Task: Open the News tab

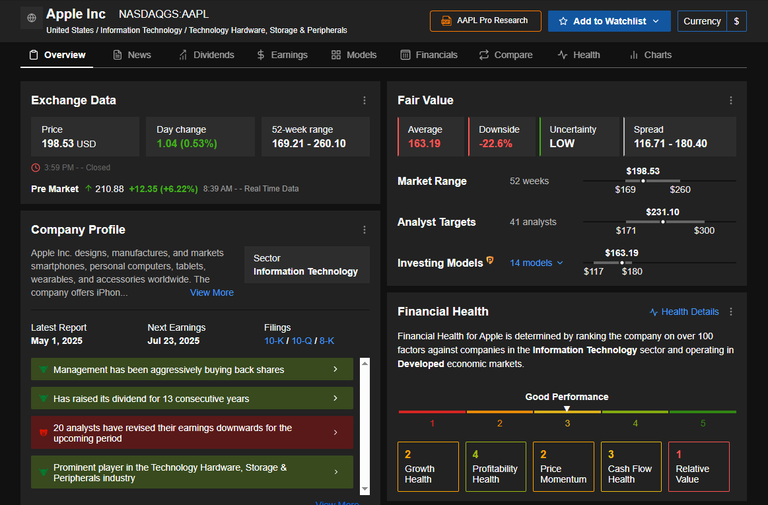Action: (132, 55)
